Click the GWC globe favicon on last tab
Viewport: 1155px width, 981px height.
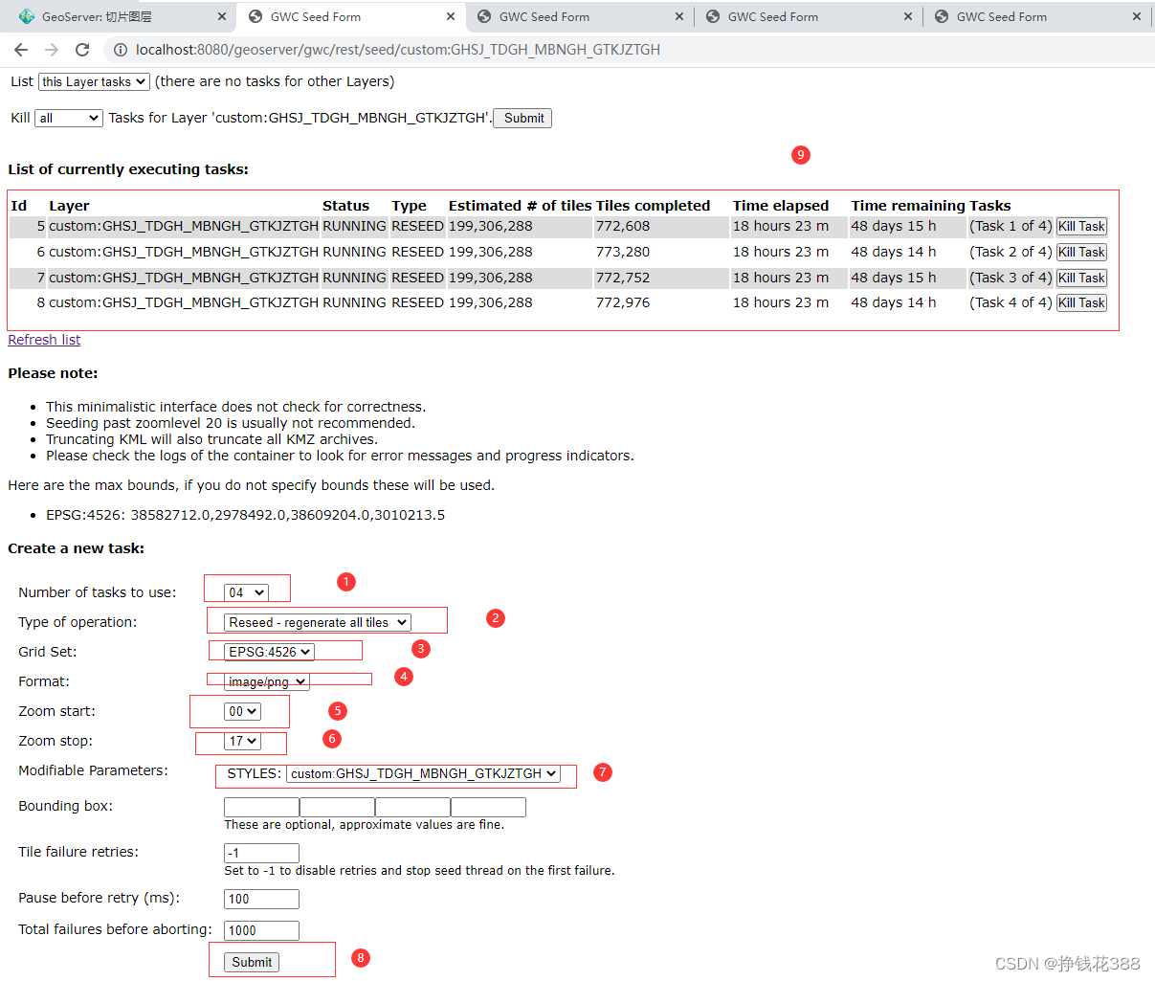[941, 16]
